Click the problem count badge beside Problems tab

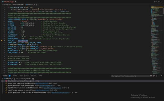10,76
